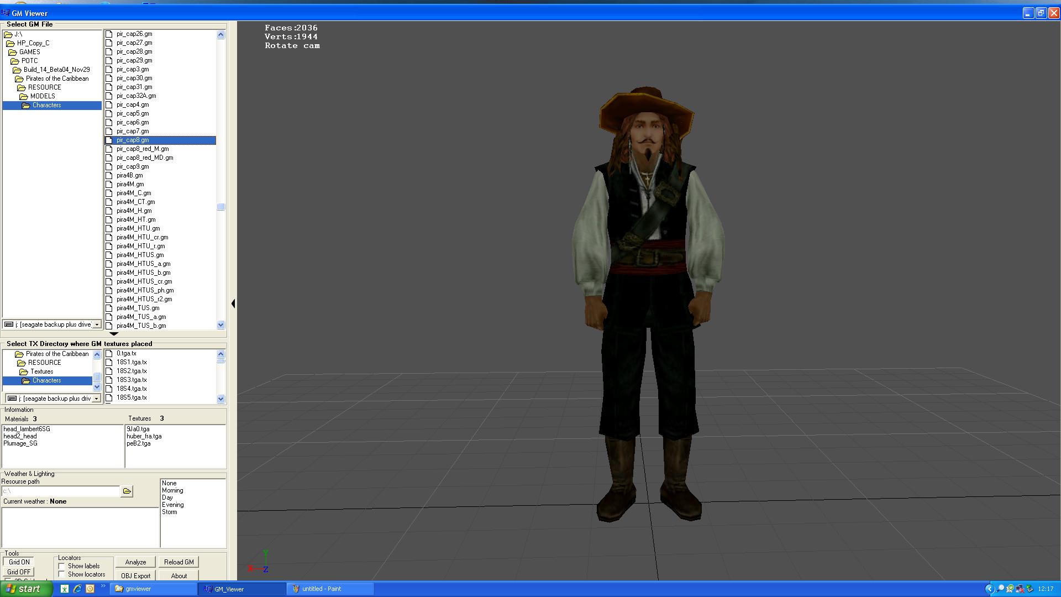Click the taskbar clock showing 12:17
The image size is (1061, 597).
[x=1046, y=589]
